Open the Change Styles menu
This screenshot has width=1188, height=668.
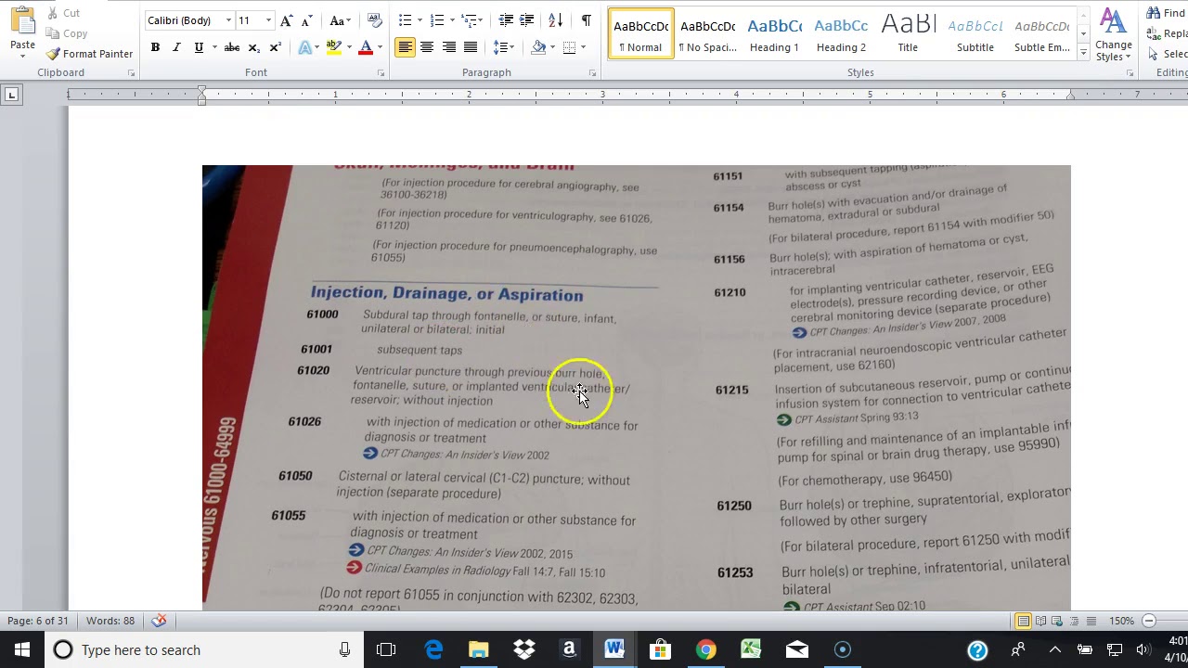point(1113,35)
